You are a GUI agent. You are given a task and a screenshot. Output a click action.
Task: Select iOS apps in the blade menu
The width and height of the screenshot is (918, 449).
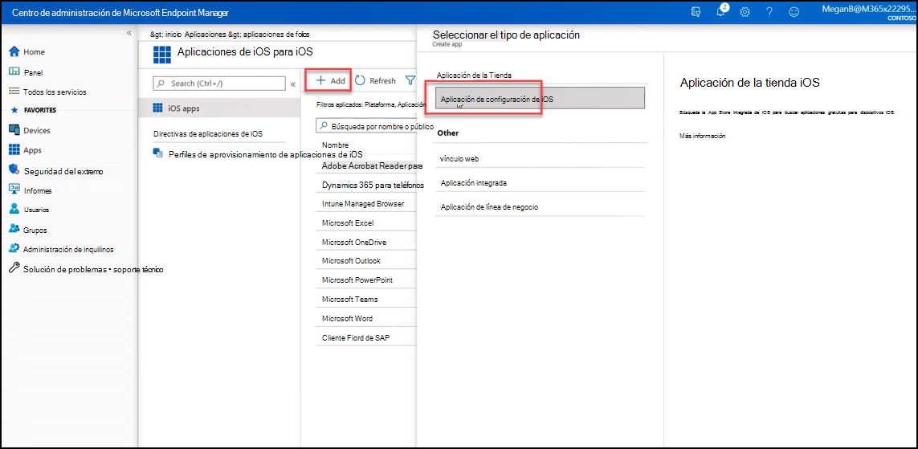(x=219, y=108)
